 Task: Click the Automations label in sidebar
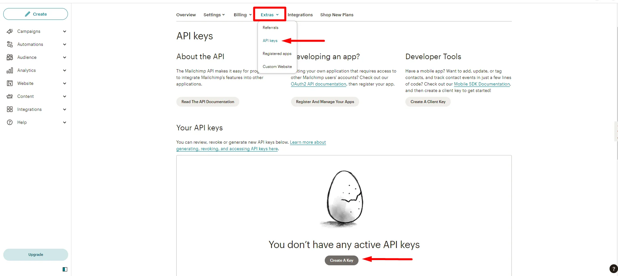(30, 44)
